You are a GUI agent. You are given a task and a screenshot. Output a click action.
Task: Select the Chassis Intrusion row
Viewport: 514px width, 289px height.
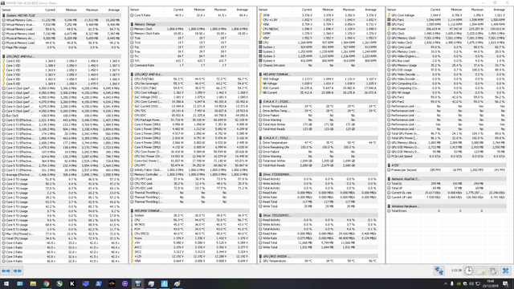point(318,65)
